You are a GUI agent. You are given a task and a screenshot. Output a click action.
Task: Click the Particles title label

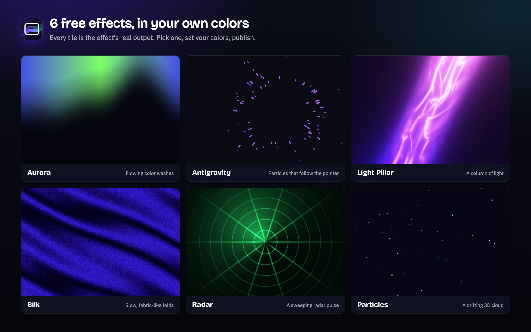(x=373, y=305)
